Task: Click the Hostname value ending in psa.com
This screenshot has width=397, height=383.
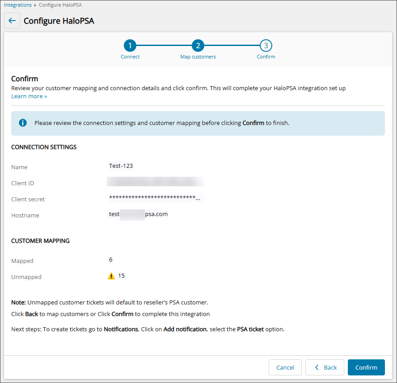Action: coord(138,214)
